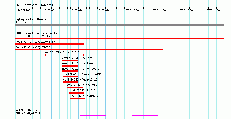Click ruler position 70740400
Screen dimensions: 231x119
click(160, 10)
